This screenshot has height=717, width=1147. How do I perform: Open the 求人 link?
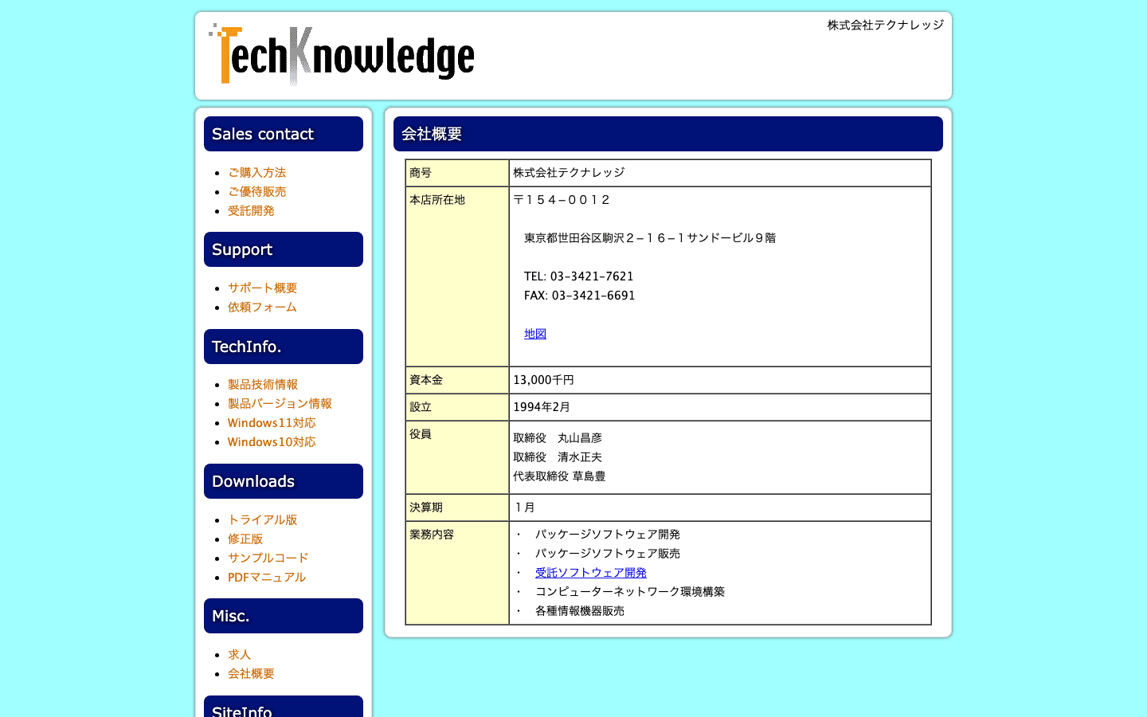coord(239,654)
